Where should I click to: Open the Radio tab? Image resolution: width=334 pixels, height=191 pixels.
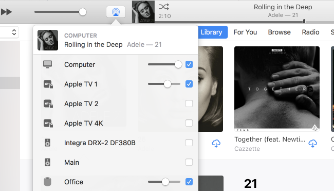pos(310,32)
